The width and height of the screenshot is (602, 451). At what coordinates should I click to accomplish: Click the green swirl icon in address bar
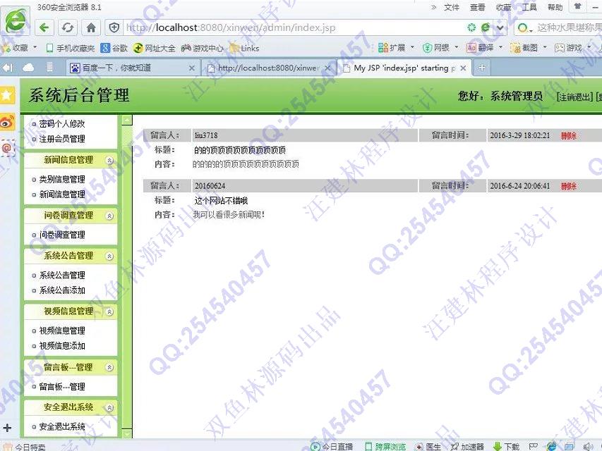(471, 27)
